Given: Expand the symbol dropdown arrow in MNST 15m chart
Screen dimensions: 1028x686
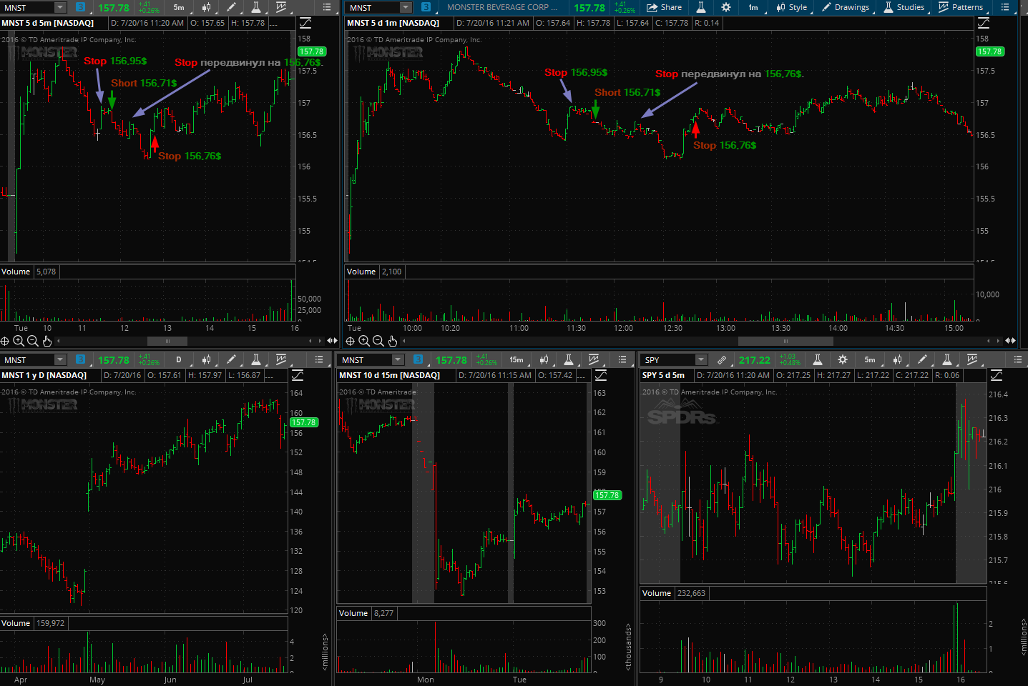Looking at the screenshot, I should pos(398,359).
